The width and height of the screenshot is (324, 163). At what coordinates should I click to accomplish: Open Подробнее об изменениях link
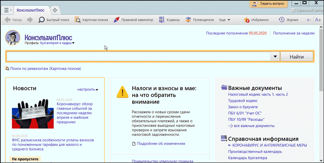click(161, 143)
